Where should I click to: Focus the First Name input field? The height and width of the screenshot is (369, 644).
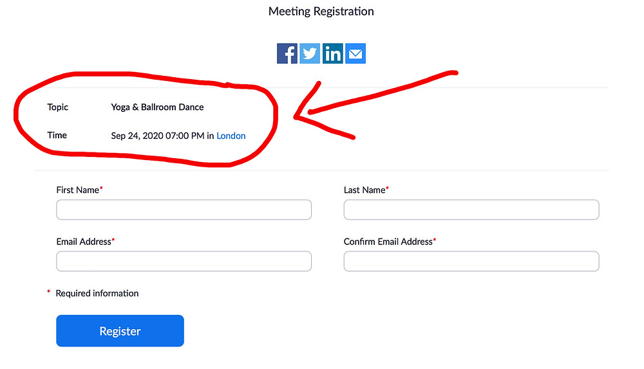coord(184,210)
